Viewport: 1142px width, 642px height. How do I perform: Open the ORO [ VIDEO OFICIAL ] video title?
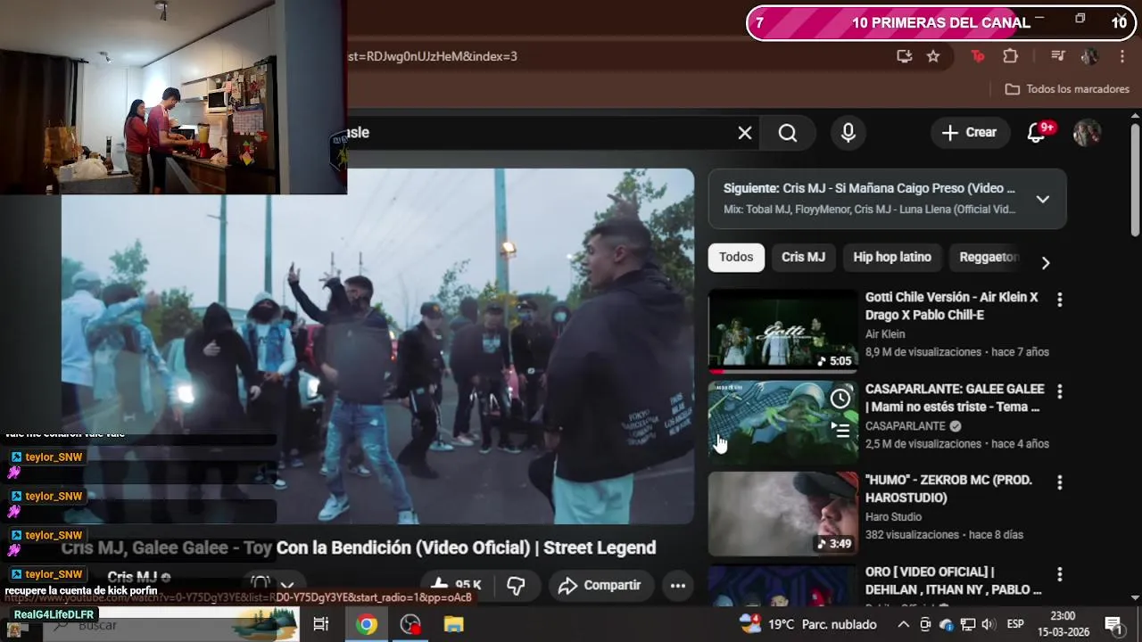coord(954,580)
